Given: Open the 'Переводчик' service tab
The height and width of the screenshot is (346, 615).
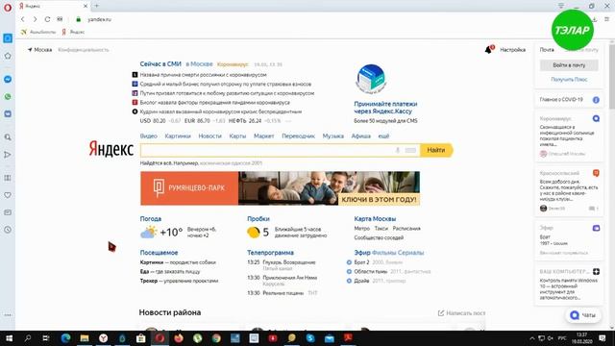Looking at the screenshot, I should click(x=298, y=136).
